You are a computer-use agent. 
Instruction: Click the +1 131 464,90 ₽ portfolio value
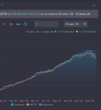click(66, 32)
